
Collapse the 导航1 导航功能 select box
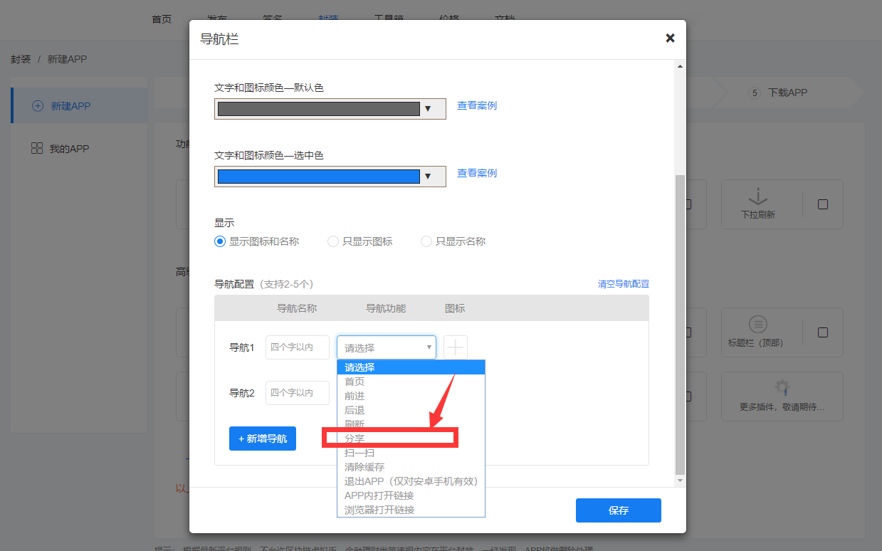[386, 347]
